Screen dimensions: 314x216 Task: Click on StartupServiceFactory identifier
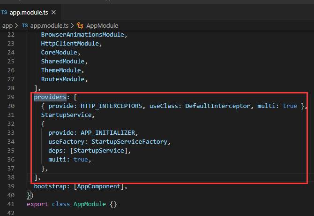[x=129, y=142]
